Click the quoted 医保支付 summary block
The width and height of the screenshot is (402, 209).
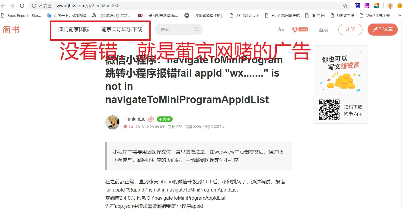tap(199, 156)
